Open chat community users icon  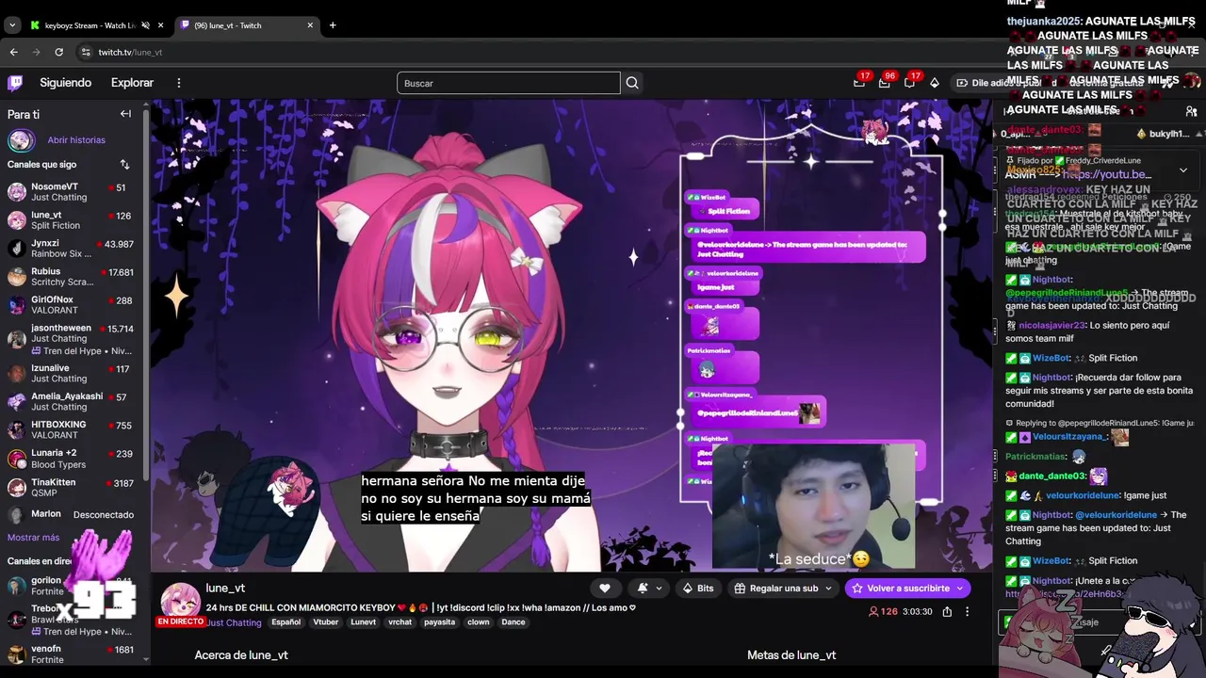tap(1191, 112)
